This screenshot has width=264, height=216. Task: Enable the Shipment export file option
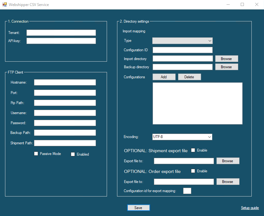coord(193,150)
